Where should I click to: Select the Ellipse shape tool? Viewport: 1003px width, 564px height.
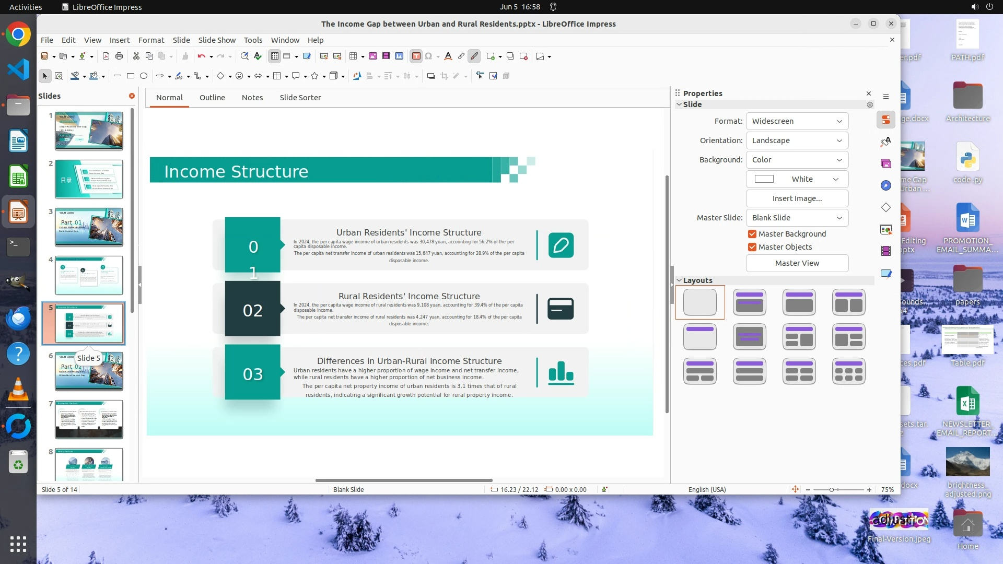[144, 76]
